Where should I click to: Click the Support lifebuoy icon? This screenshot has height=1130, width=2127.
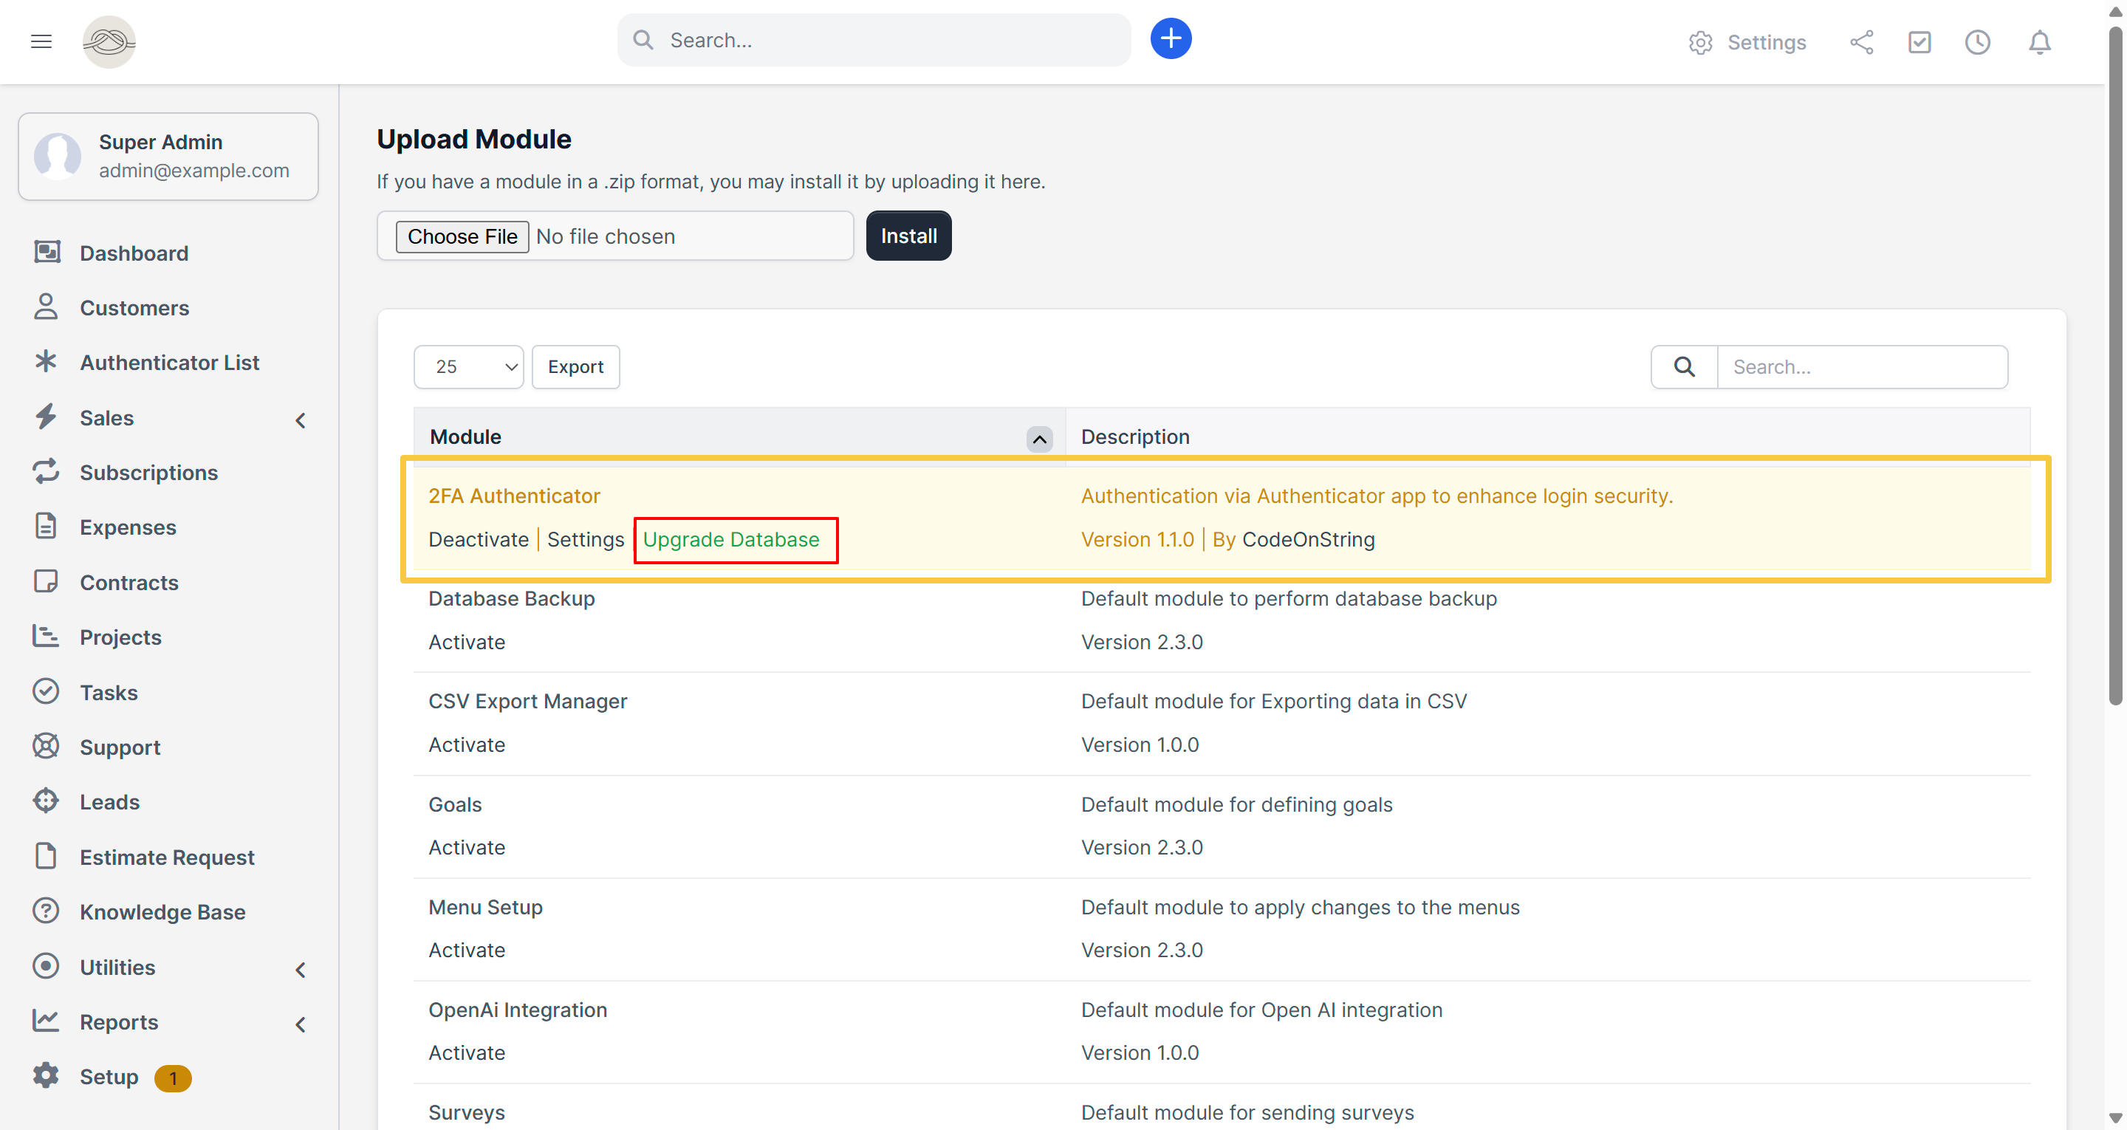click(x=47, y=746)
